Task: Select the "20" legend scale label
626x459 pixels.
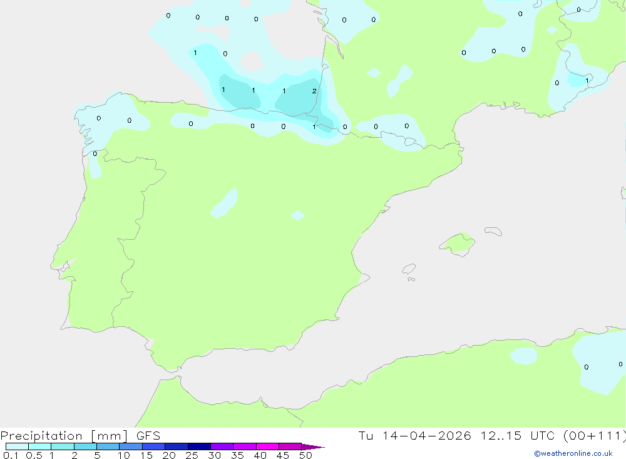Action: (x=169, y=455)
